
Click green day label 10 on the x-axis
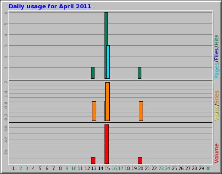(x=74, y=168)
